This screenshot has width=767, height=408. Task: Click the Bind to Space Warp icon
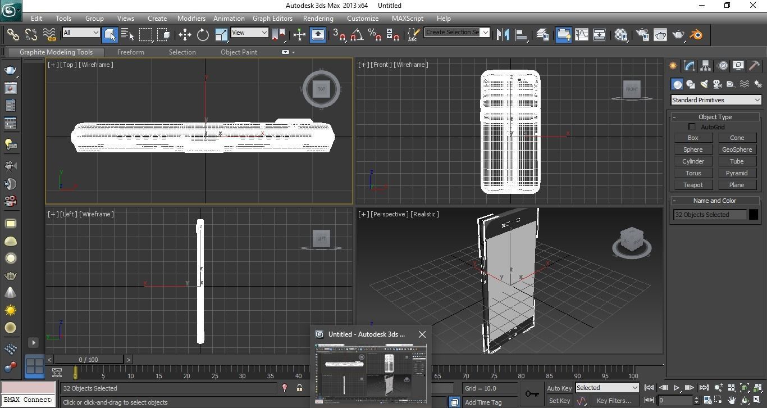click(49, 35)
